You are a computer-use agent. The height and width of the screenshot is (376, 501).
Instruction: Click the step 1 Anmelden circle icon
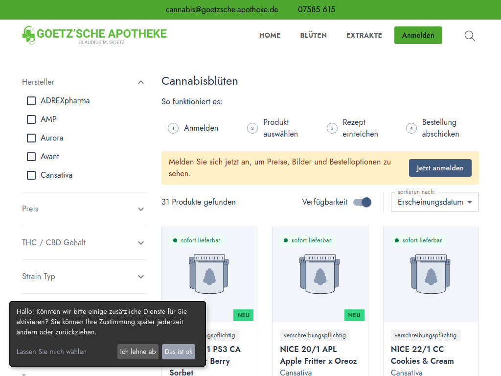click(173, 128)
